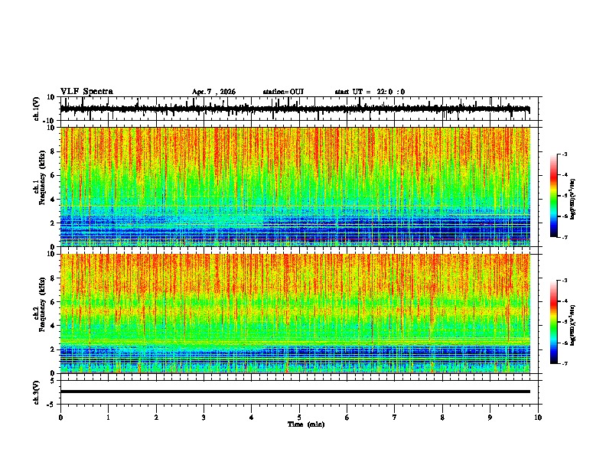Click the "8" kHz tick of ch.1 spectrogram
This screenshot has width=606, height=468.
(53, 151)
